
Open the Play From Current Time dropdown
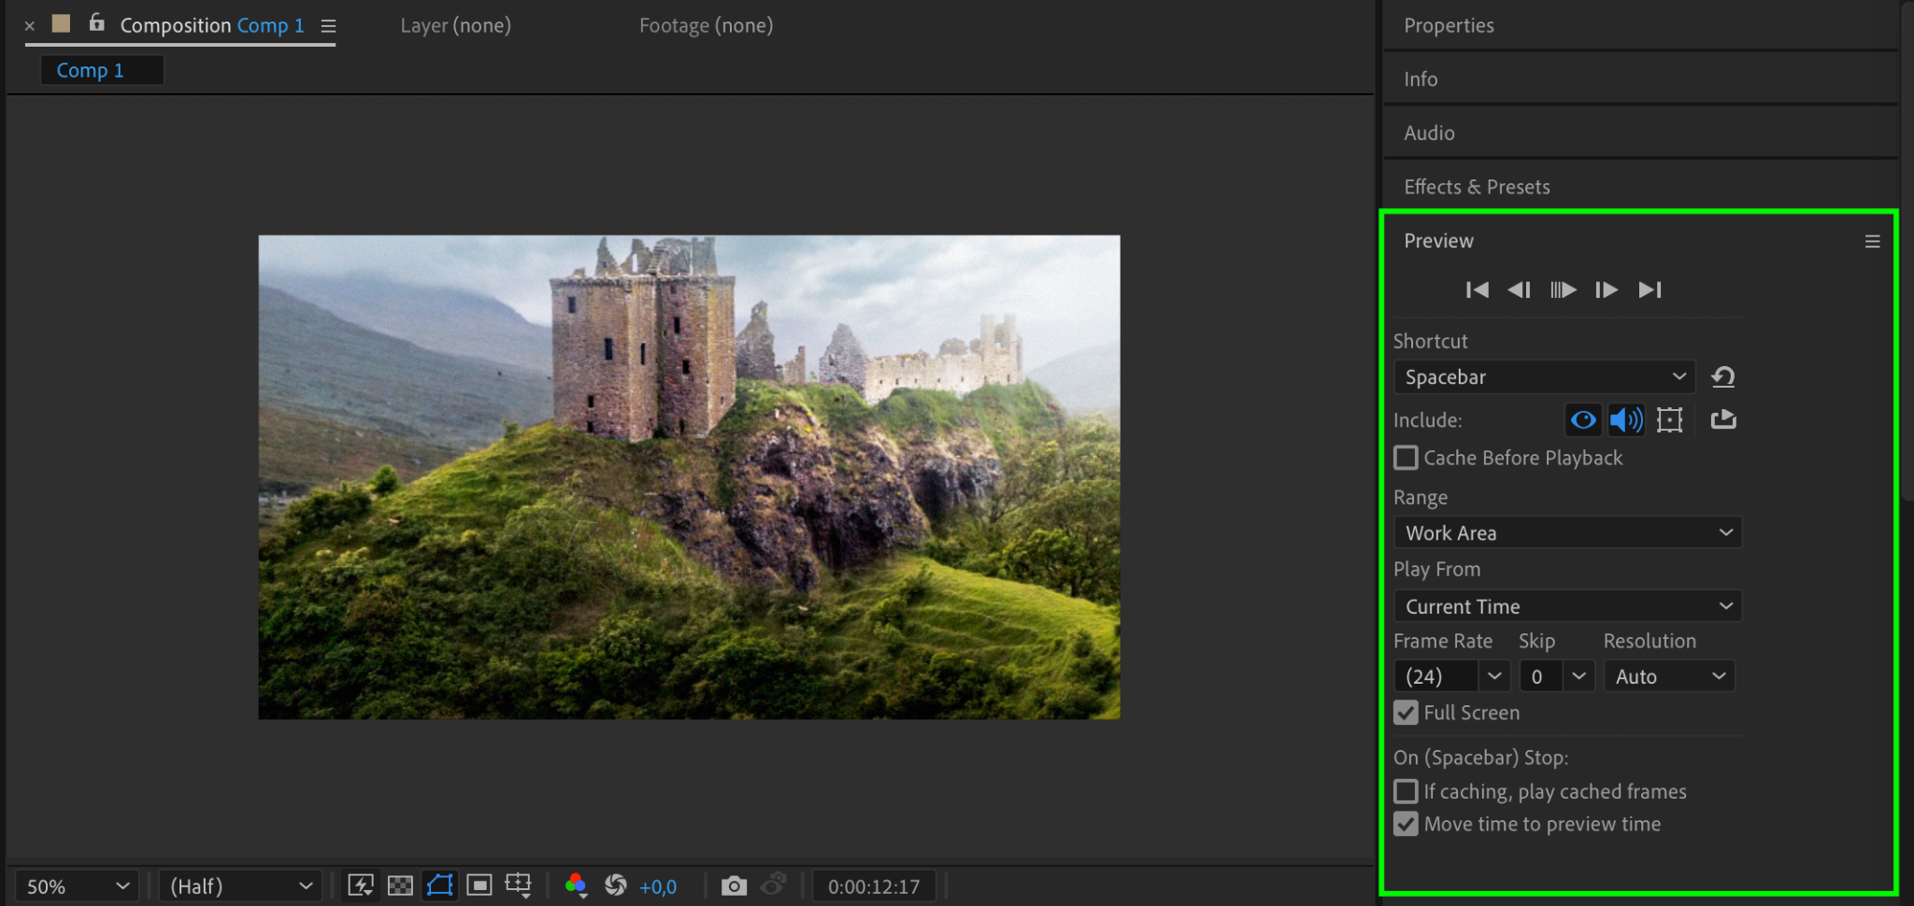pyautogui.click(x=1567, y=607)
